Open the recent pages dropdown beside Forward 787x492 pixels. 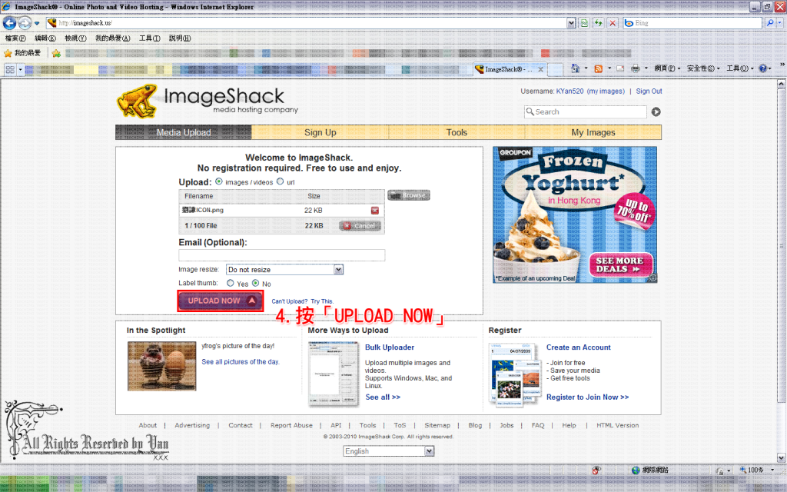(x=37, y=23)
